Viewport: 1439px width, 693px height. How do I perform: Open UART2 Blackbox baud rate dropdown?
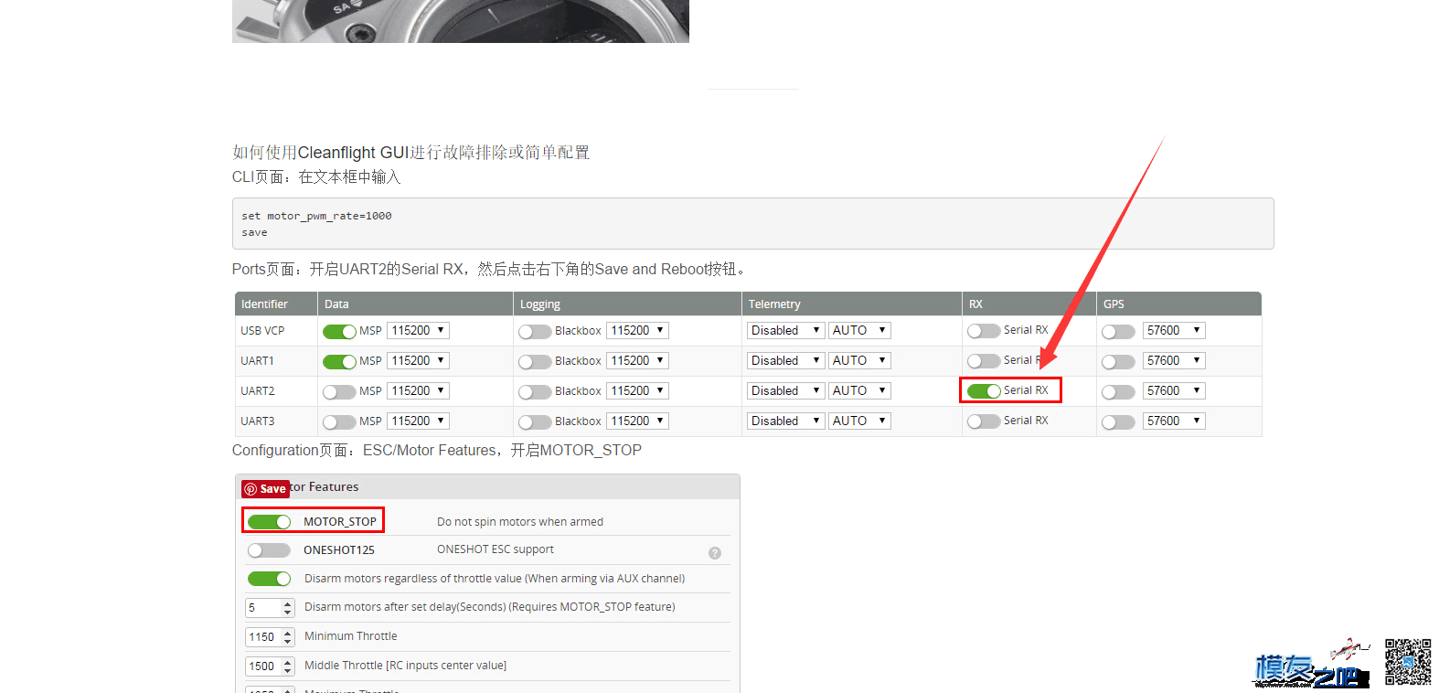coord(637,390)
